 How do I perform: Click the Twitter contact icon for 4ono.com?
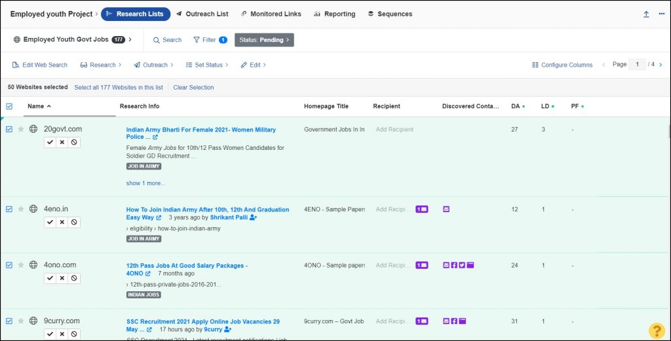point(462,265)
